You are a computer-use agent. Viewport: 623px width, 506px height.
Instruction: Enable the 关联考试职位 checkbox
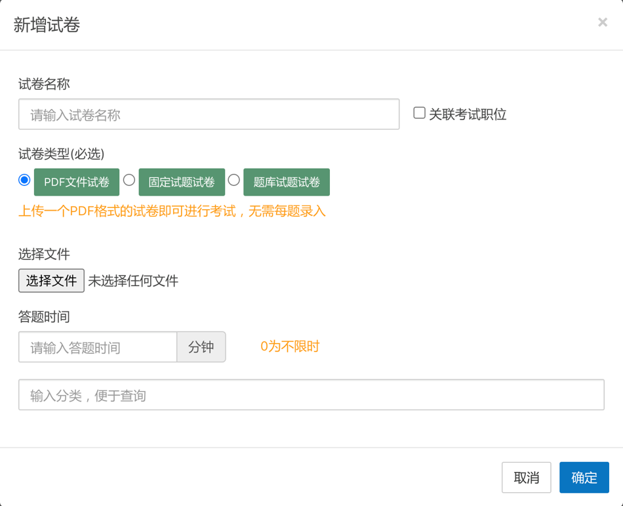419,113
